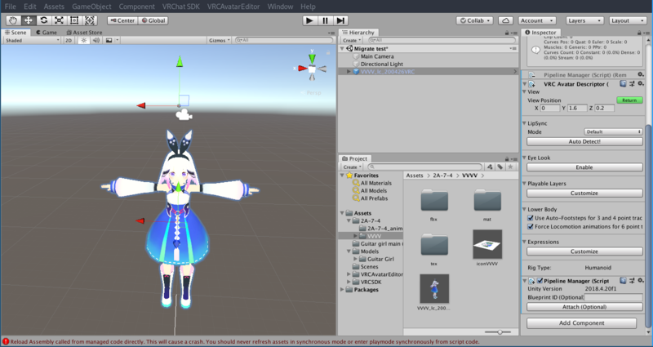Select the Rect Transform tool
This screenshot has width=653, height=347.
pos(74,20)
